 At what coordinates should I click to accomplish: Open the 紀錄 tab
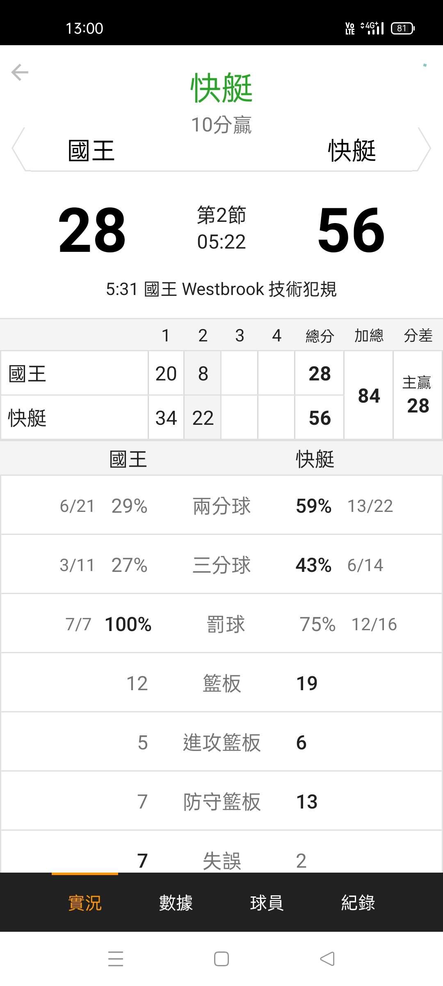point(358,903)
